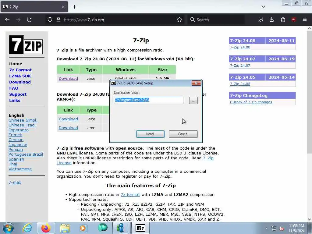Open a new browser tab
The height and width of the screenshot is (234, 312).
74,7
